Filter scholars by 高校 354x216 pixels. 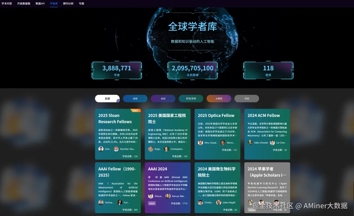[135, 98]
